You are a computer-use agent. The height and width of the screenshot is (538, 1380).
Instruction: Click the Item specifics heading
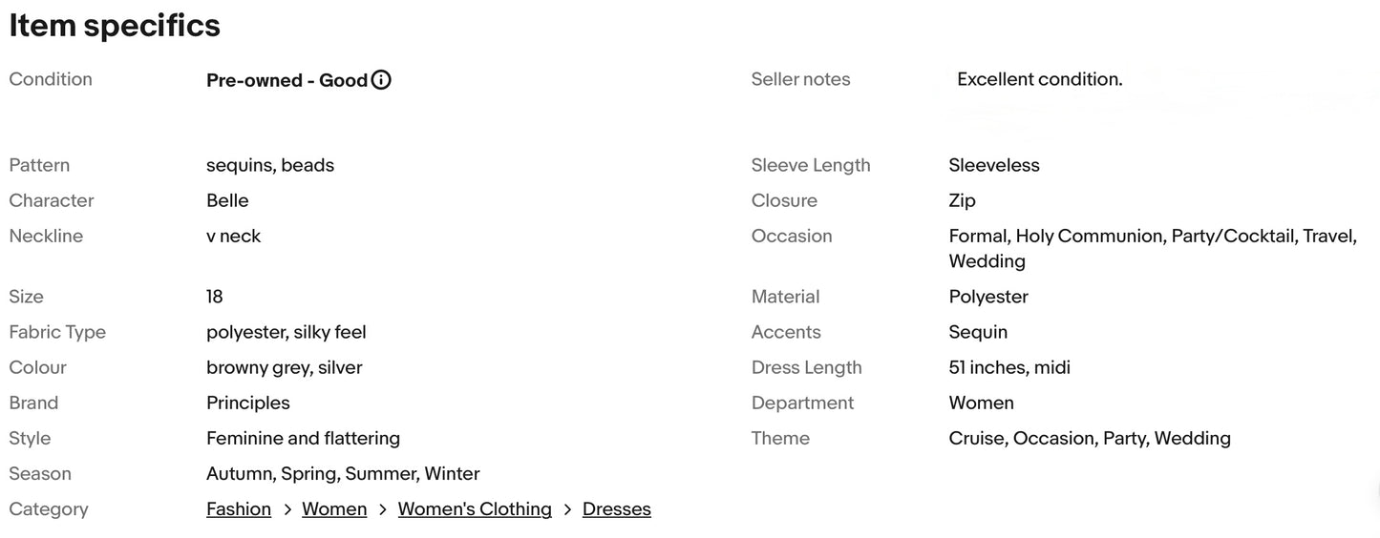pyautogui.click(x=115, y=26)
